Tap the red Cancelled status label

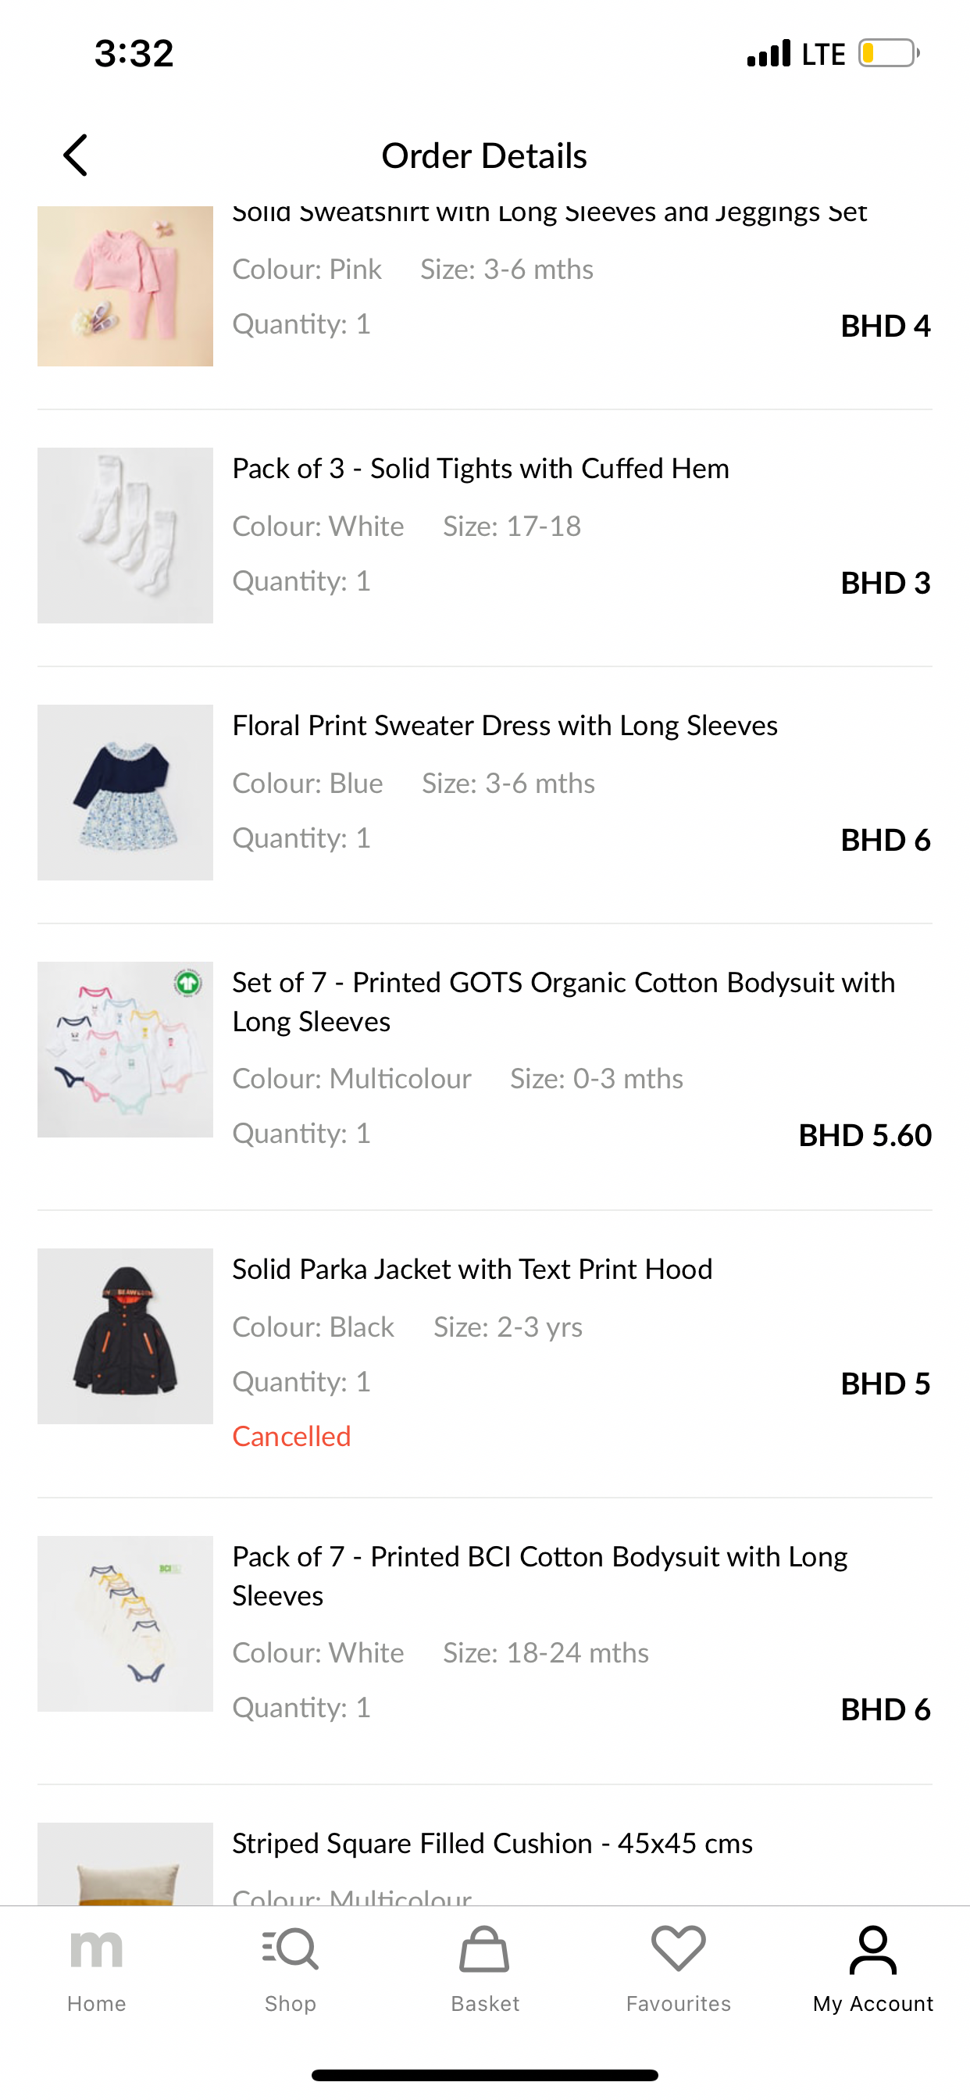pos(291,1437)
